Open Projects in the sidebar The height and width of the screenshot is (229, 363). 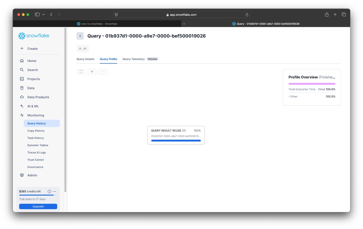point(34,79)
